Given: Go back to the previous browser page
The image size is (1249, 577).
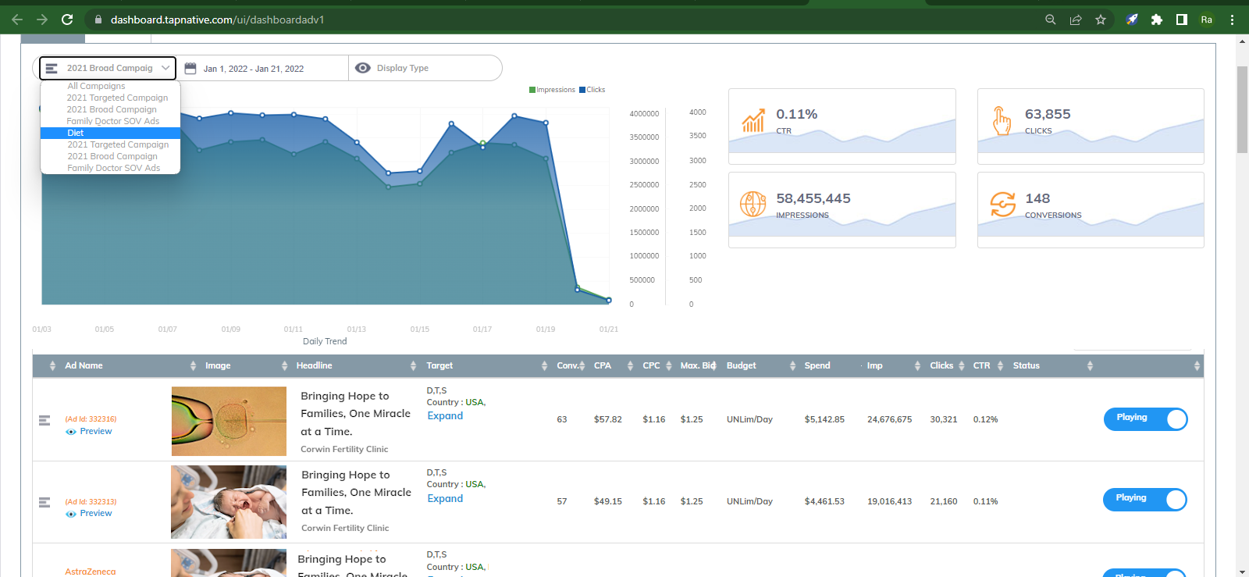Looking at the screenshot, I should pos(17,20).
